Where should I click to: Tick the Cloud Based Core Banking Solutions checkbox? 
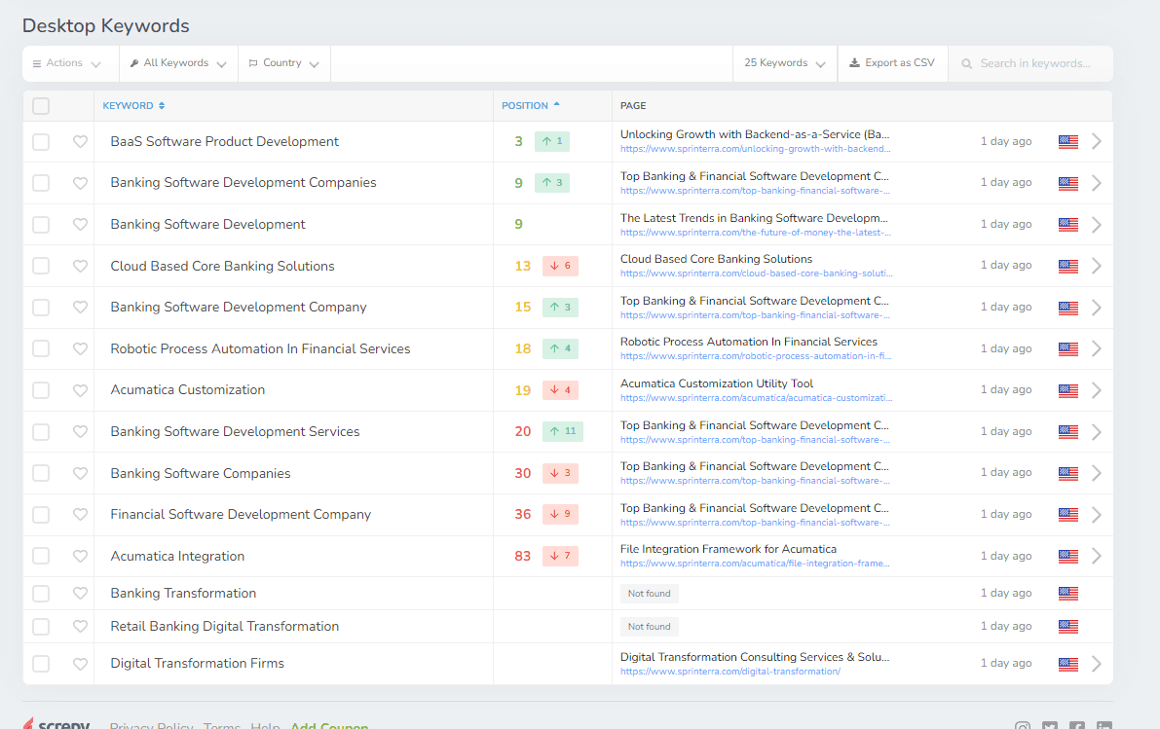click(x=41, y=266)
